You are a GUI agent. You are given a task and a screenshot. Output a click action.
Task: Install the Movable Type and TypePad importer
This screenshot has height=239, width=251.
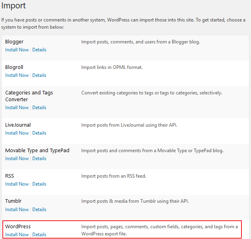[x=17, y=159]
